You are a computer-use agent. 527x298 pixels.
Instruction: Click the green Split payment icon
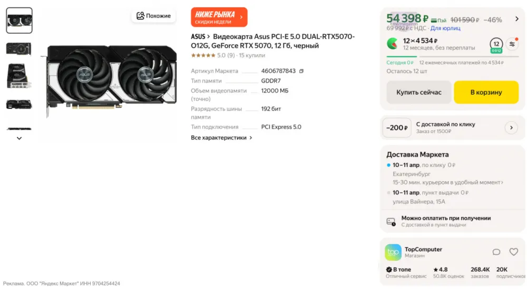[393, 43]
